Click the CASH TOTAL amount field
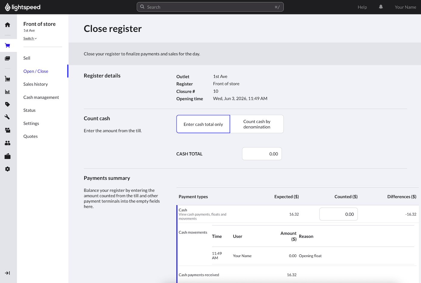Screen dimensions: 421x283 [x=262, y=154]
